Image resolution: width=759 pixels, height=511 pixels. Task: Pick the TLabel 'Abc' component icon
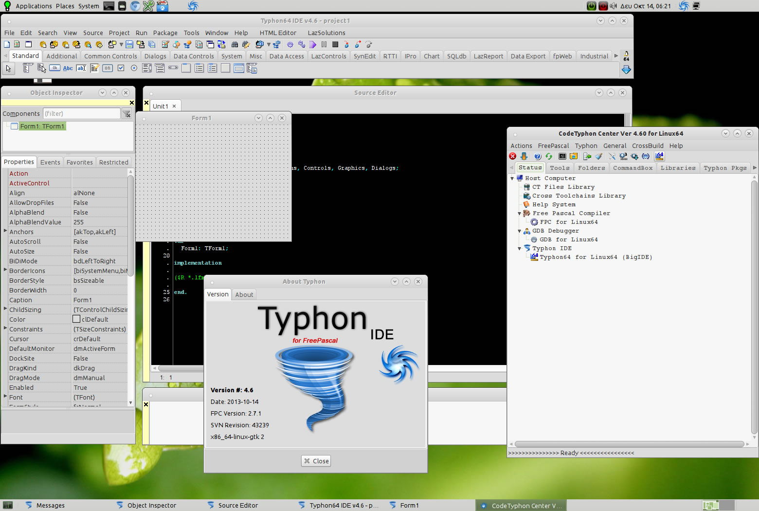point(68,68)
